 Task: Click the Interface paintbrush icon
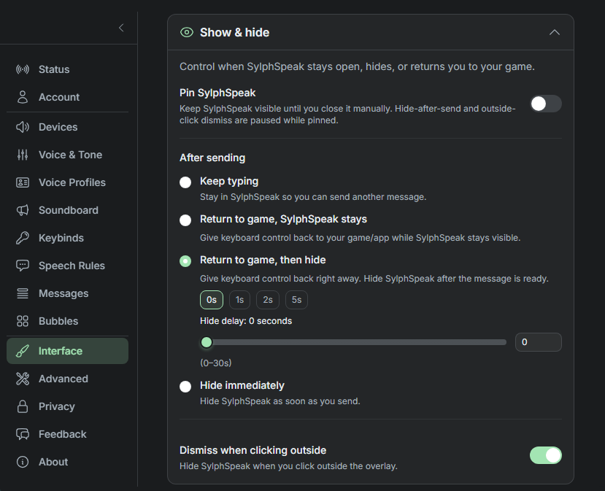pos(23,351)
